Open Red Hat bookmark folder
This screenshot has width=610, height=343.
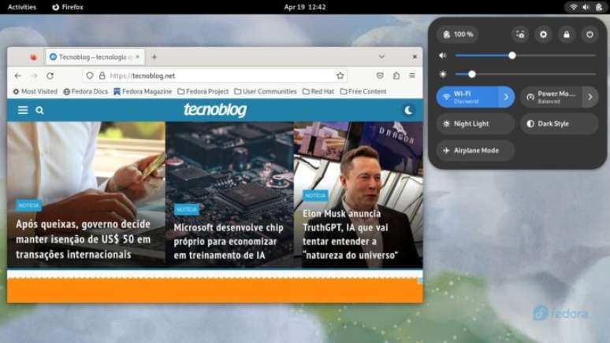318,91
